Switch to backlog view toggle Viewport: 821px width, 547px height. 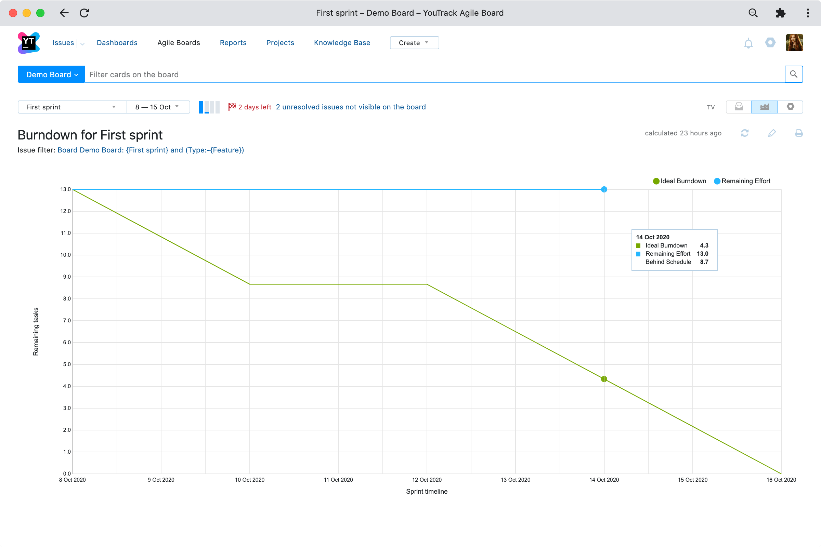(739, 107)
